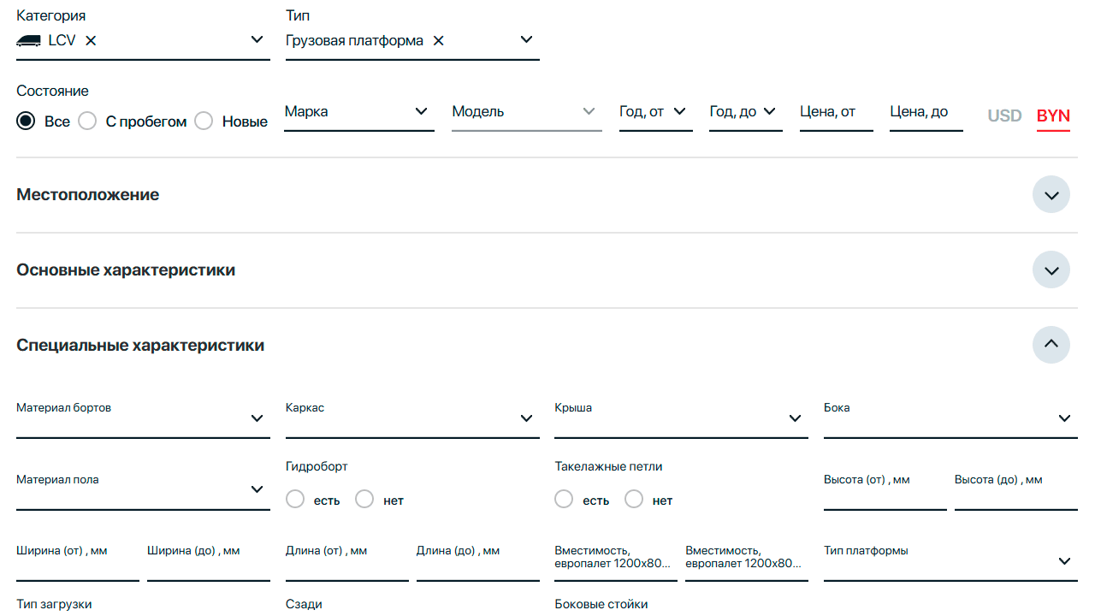
Task: Expand the Местоположение section
Action: coord(1051,195)
